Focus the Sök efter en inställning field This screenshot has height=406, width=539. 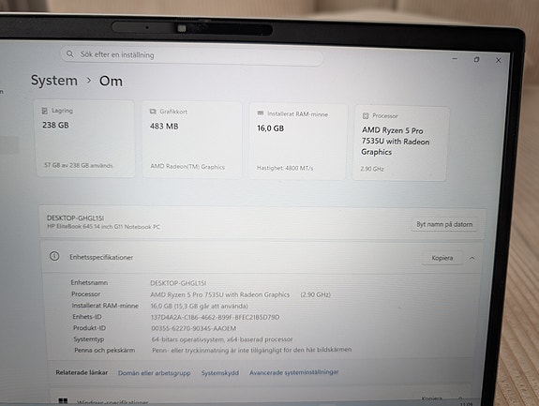pyautogui.click(x=192, y=55)
